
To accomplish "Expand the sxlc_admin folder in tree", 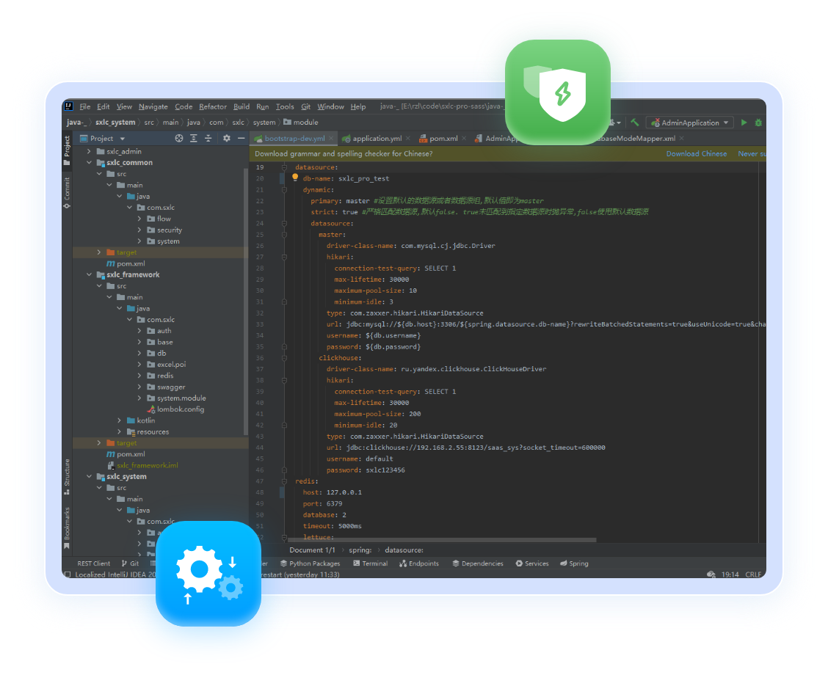I will click(x=90, y=151).
